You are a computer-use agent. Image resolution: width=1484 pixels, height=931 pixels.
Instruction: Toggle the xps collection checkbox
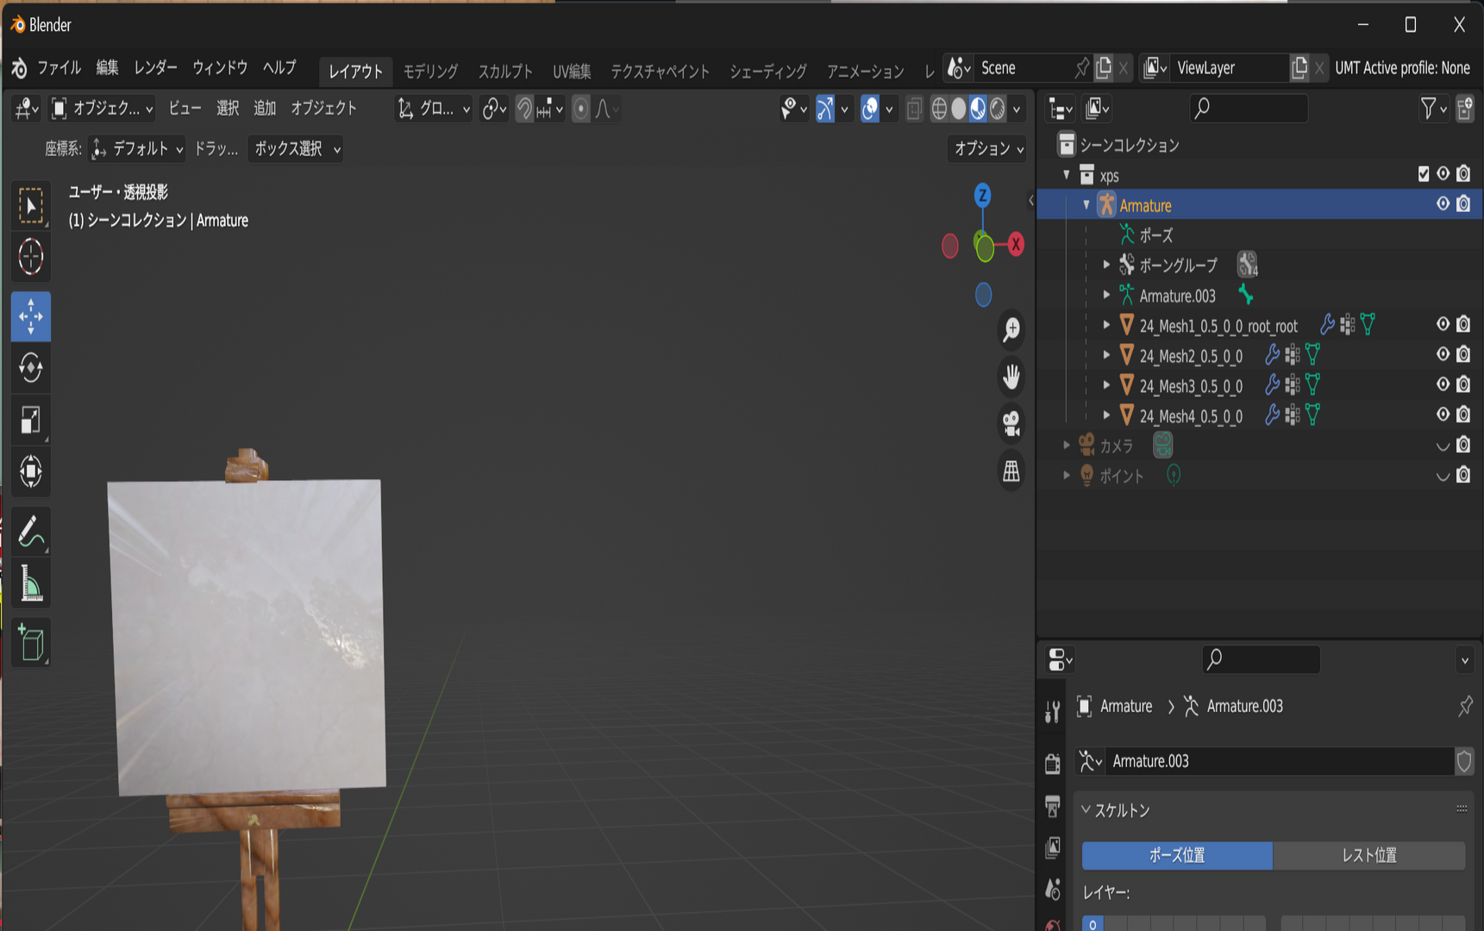point(1424,174)
